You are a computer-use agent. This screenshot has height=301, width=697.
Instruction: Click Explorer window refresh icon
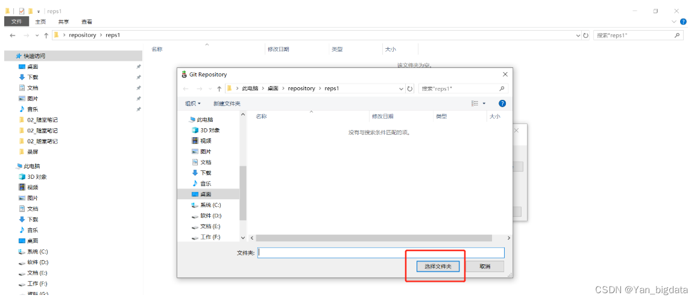pos(586,35)
